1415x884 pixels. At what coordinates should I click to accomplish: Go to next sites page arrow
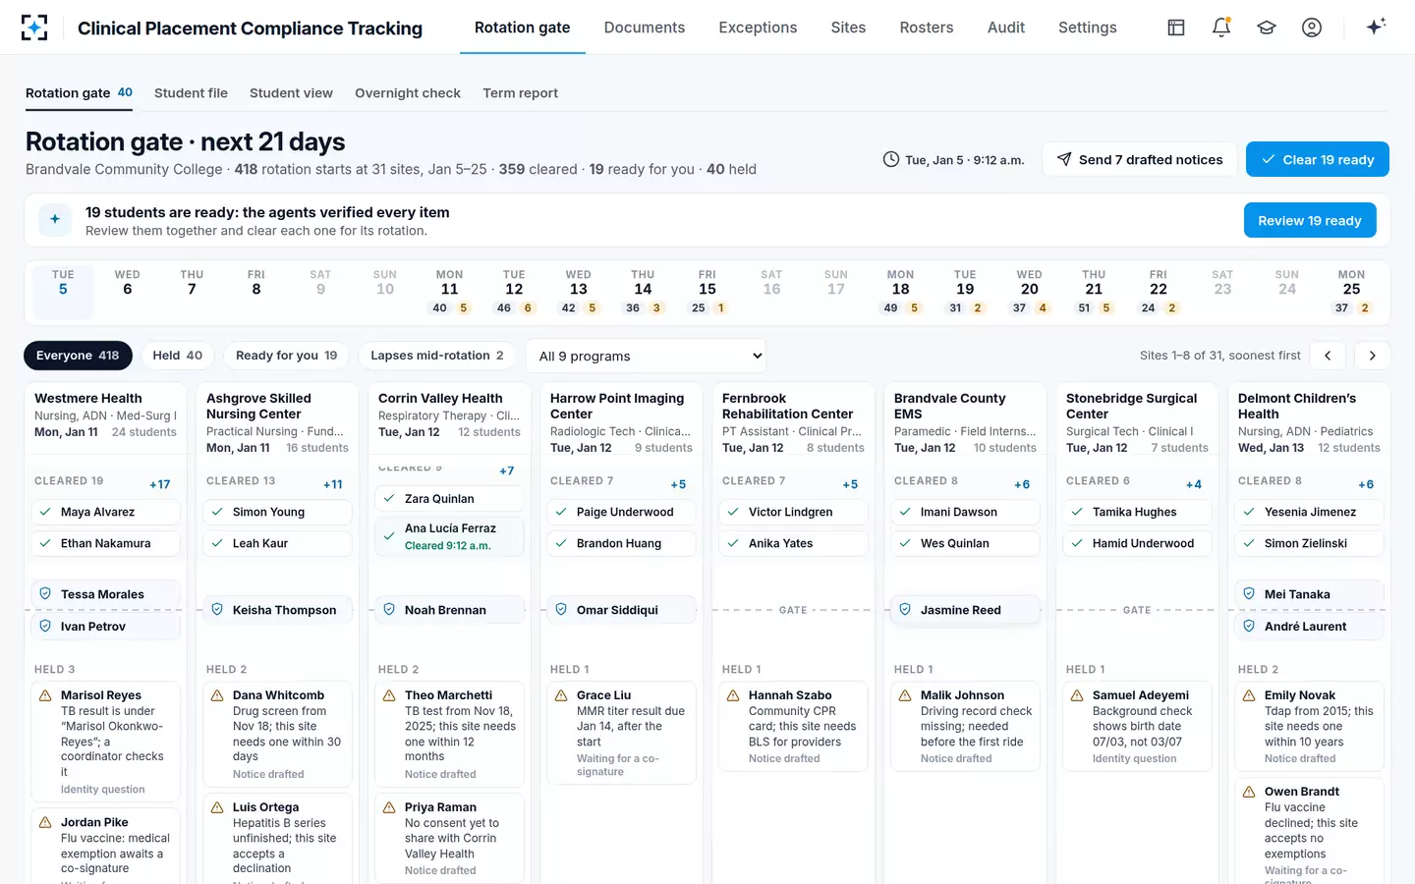pos(1373,356)
